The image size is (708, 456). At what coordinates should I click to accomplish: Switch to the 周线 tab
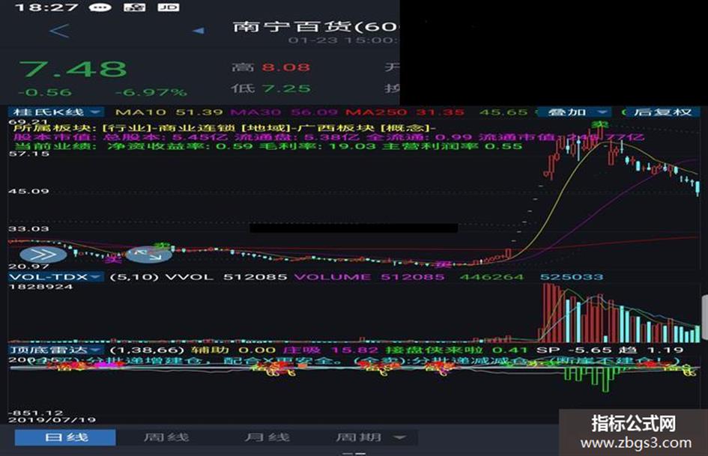tap(166, 437)
